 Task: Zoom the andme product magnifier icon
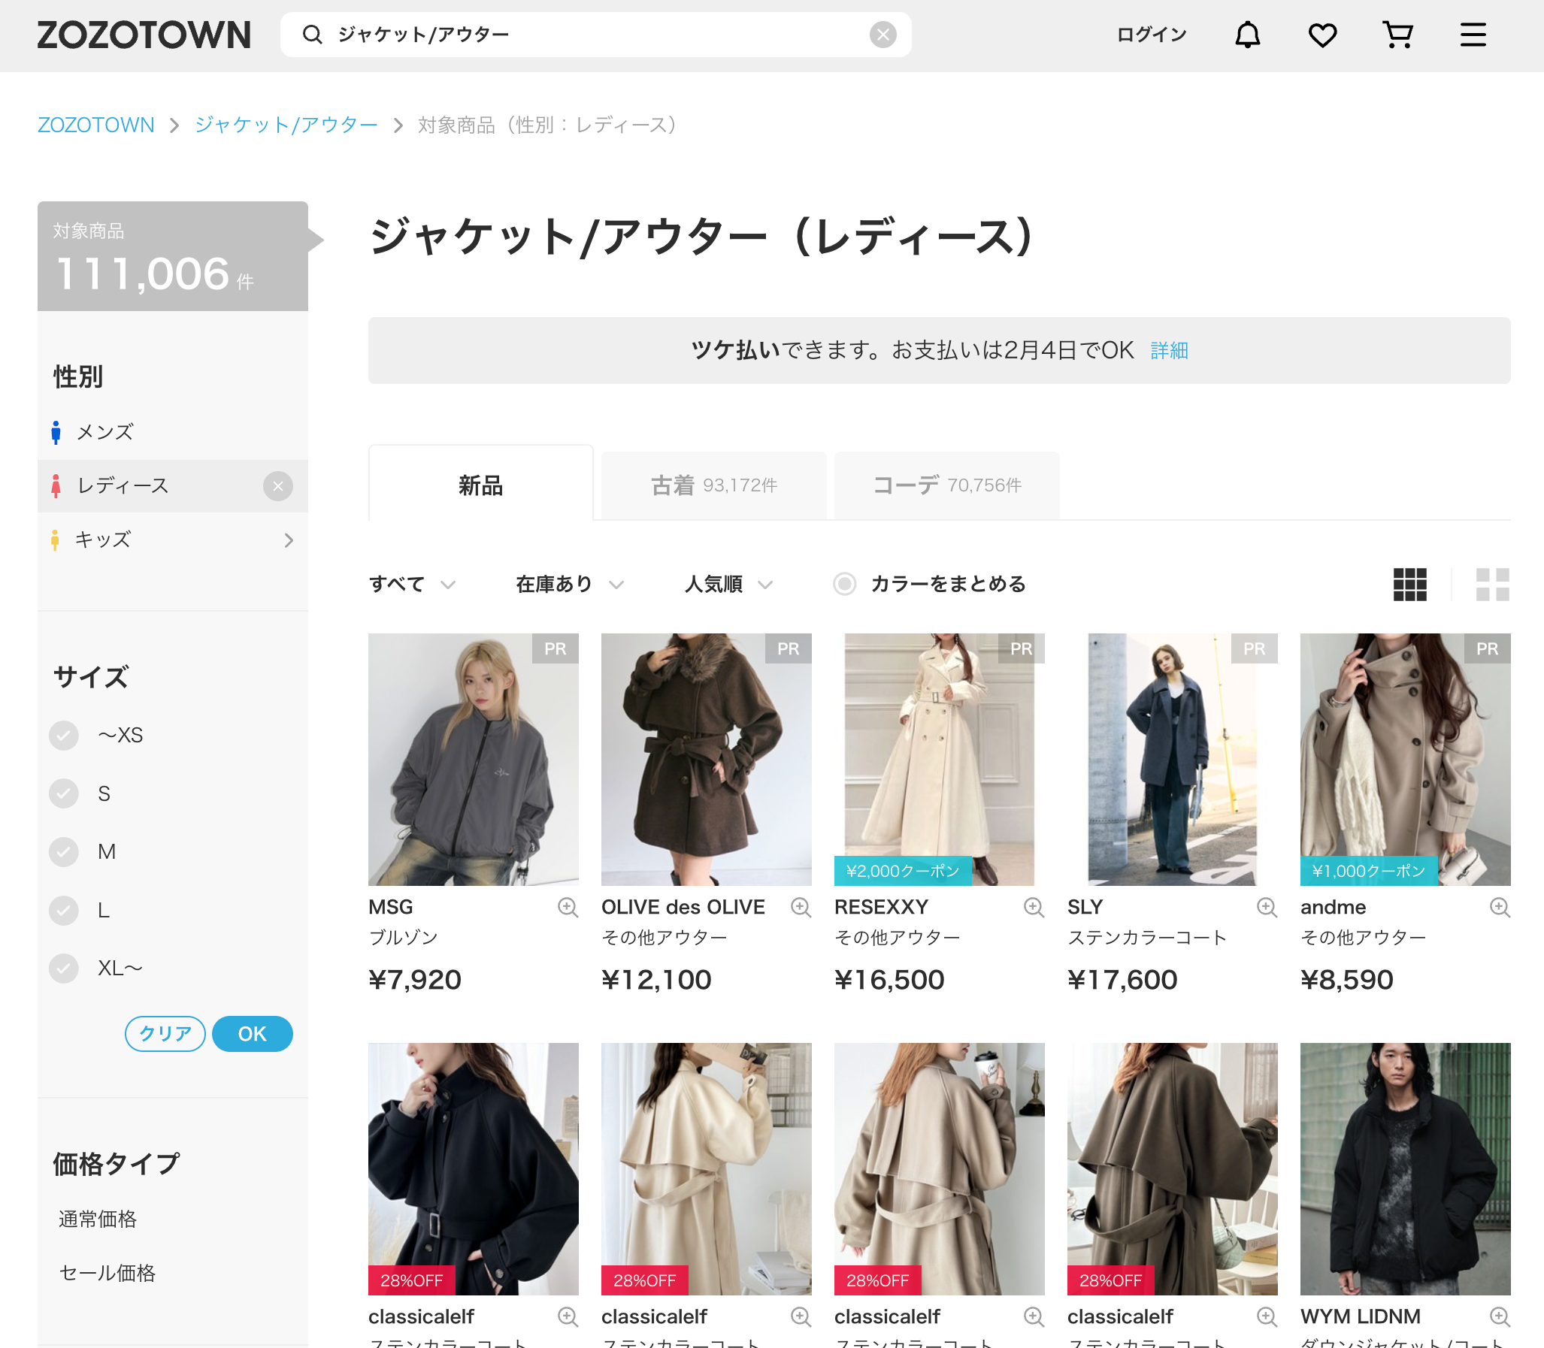click(x=1500, y=907)
